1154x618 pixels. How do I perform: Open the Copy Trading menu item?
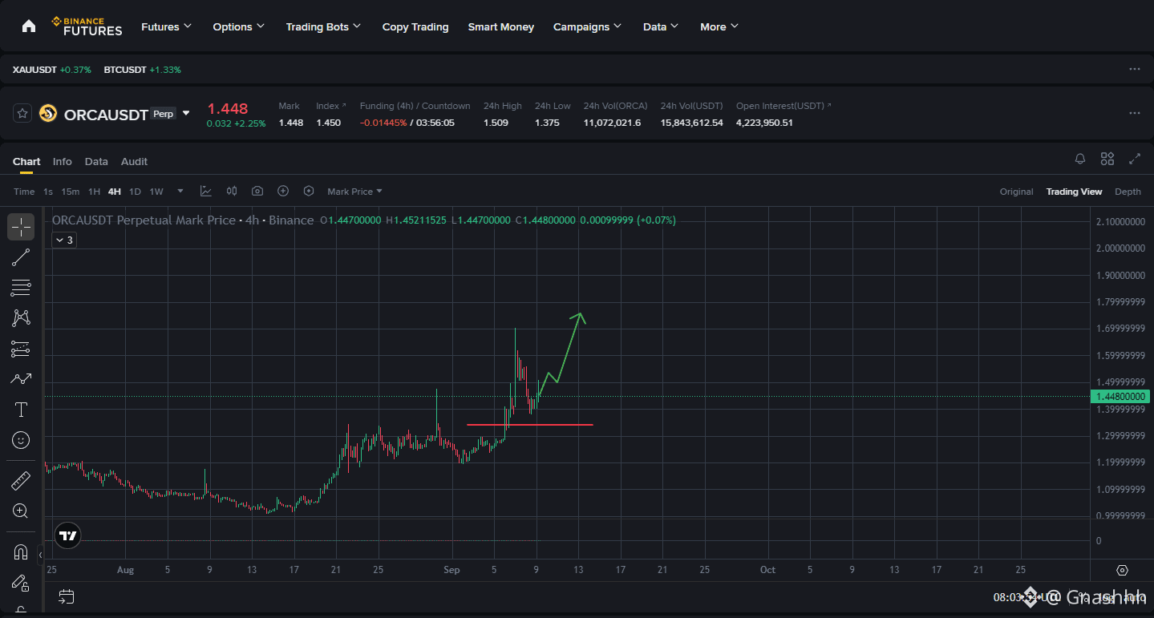[415, 26]
